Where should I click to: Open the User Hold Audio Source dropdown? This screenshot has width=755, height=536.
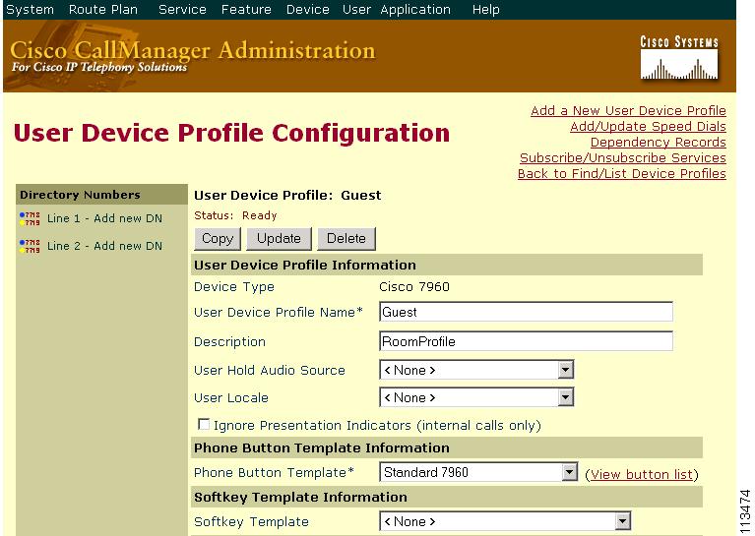tap(476, 370)
